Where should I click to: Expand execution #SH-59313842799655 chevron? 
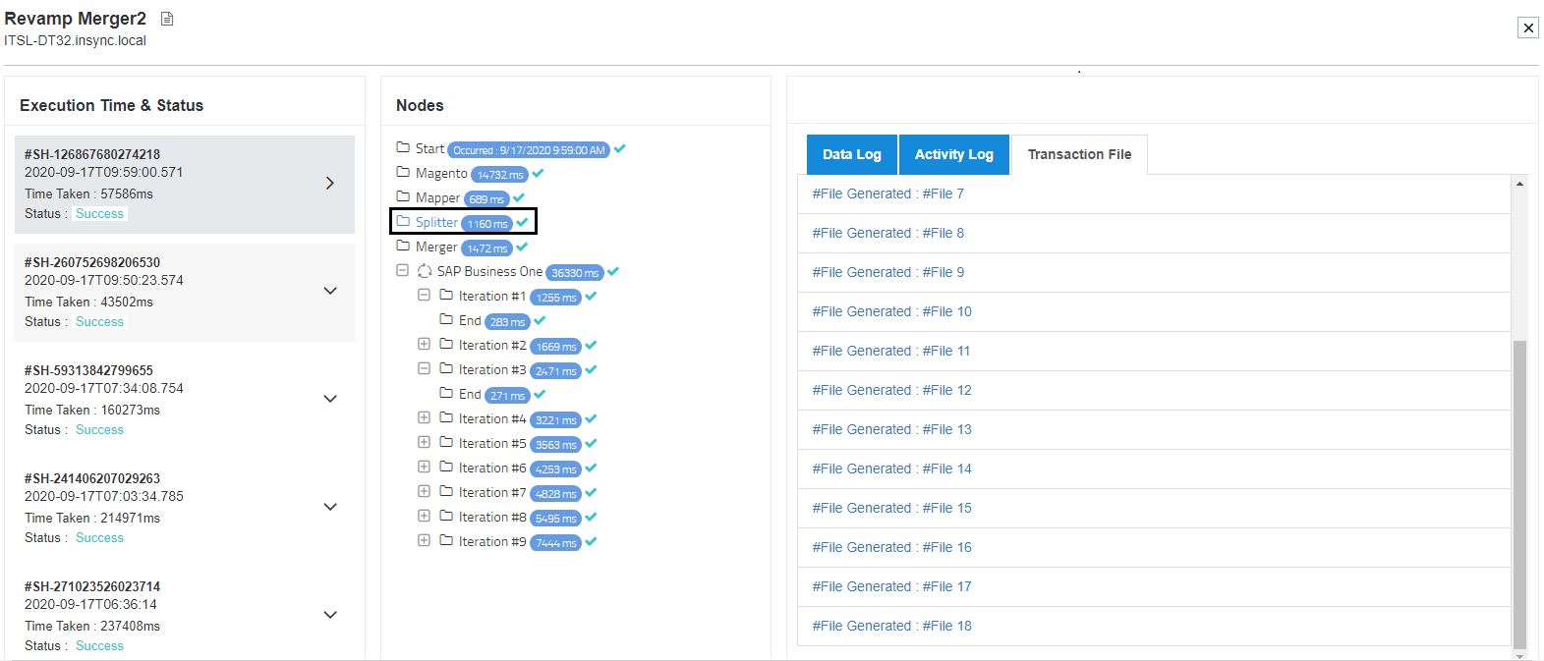click(330, 399)
